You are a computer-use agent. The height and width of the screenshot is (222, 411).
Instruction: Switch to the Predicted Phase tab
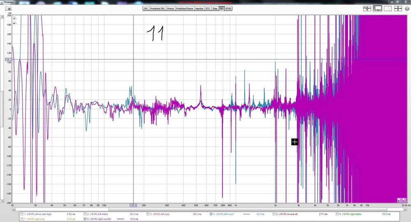pyautogui.click(x=185, y=9)
